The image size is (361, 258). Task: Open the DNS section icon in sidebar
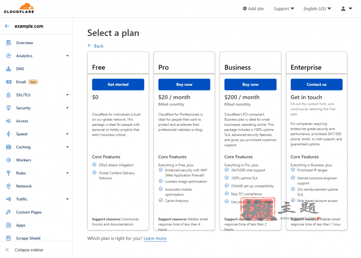[8, 69]
